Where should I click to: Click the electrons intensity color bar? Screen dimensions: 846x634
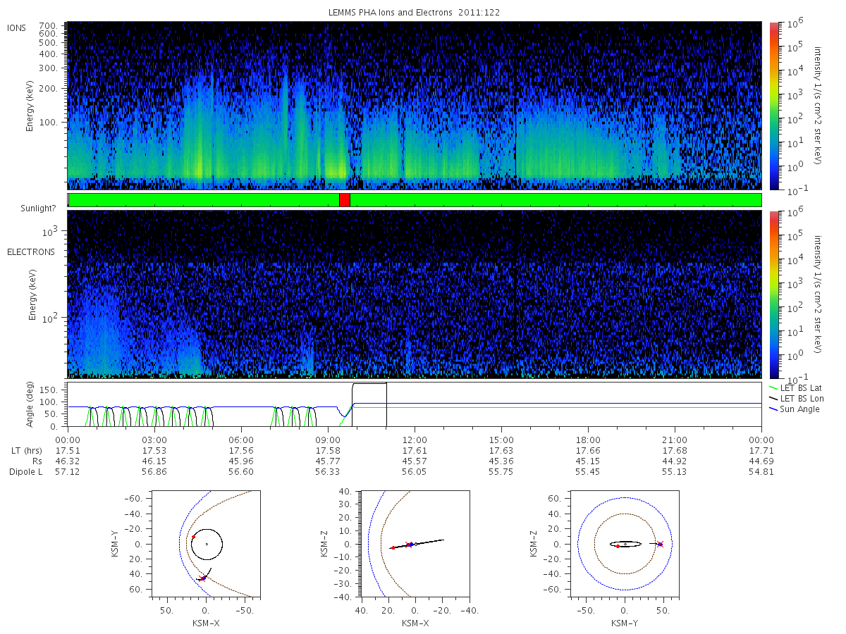click(773, 294)
